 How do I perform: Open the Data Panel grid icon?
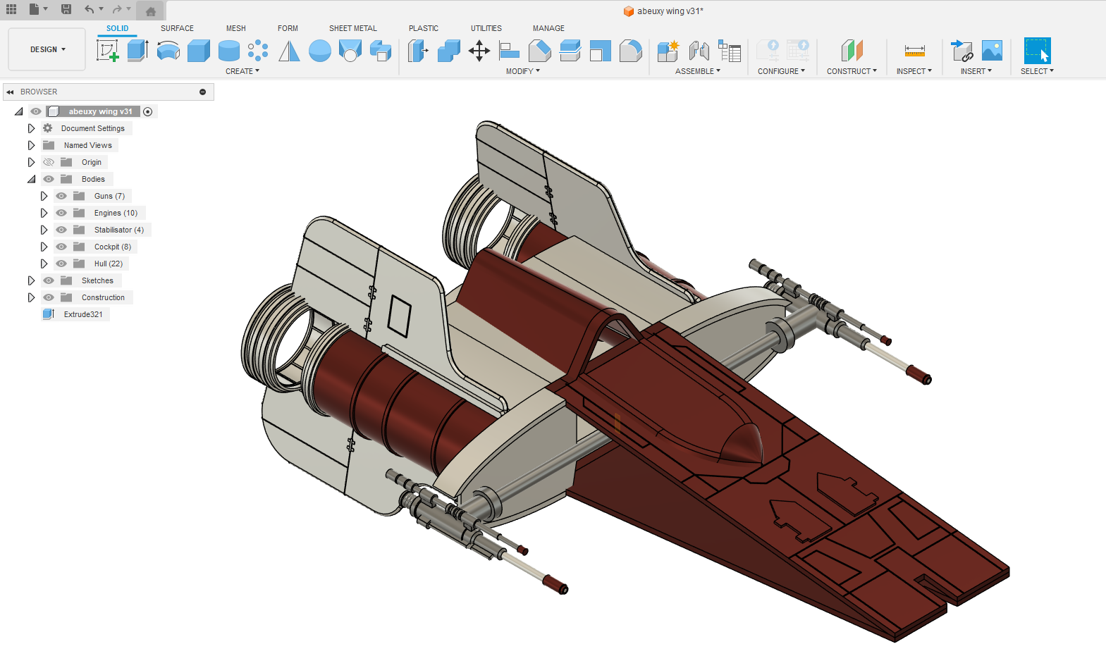click(x=11, y=9)
